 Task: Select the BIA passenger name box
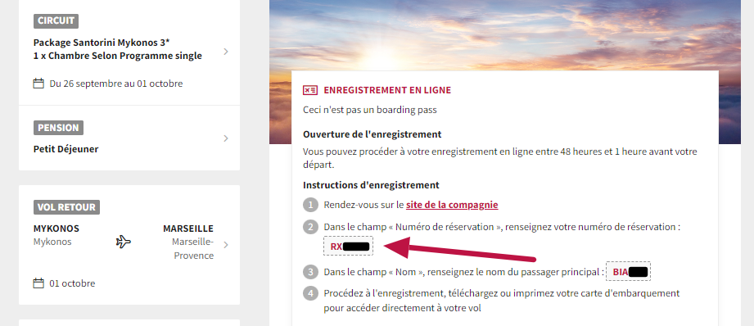[629, 272]
